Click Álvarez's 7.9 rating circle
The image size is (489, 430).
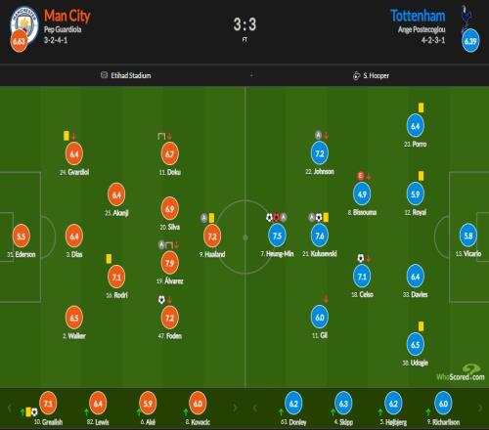tap(170, 263)
